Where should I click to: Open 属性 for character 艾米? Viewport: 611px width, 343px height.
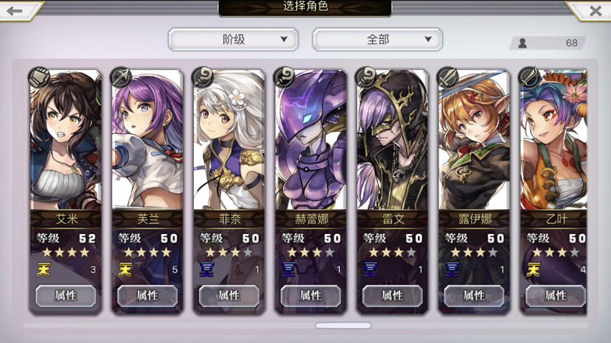pos(66,295)
